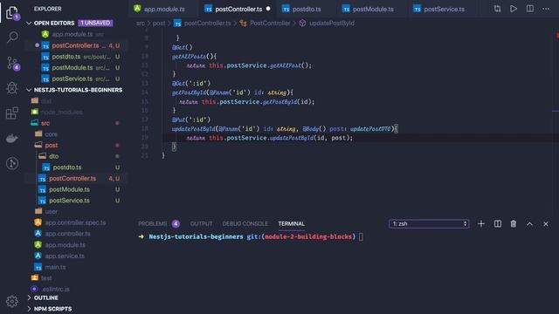Collapse the NESTJS-TUTORIALS-BEGINNERS folder section
The width and height of the screenshot is (559, 314).
click(29, 90)
